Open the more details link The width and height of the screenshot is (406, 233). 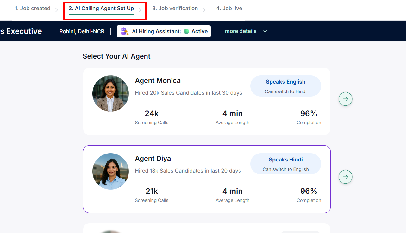(241, 31)
